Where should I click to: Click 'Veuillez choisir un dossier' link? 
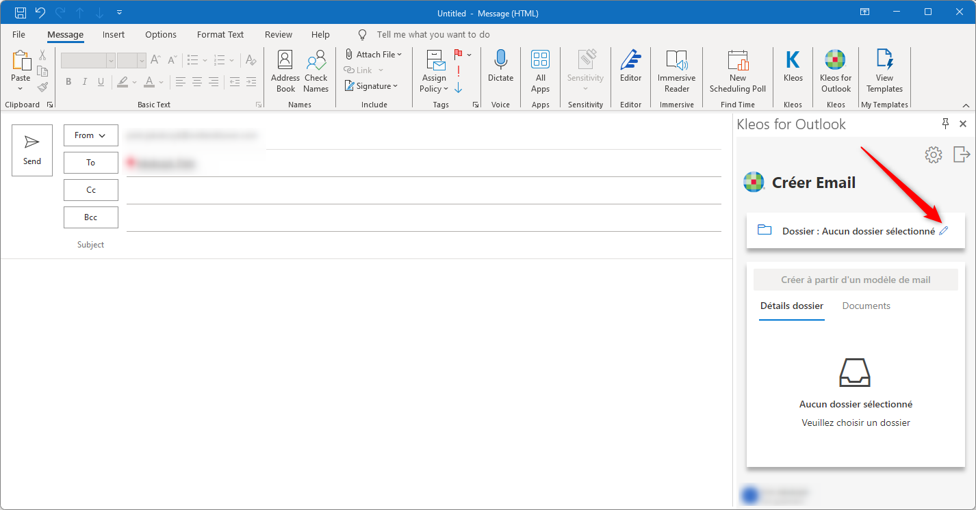click(855, 422)
